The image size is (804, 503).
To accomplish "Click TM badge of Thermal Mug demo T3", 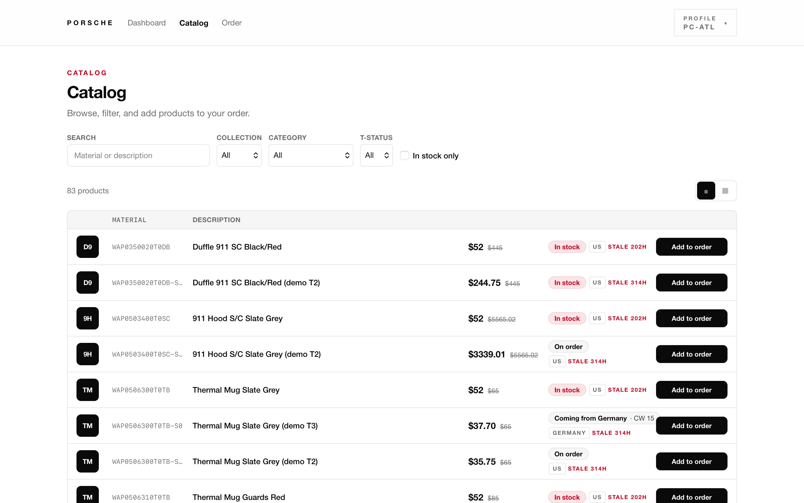I will coord(88,426).
